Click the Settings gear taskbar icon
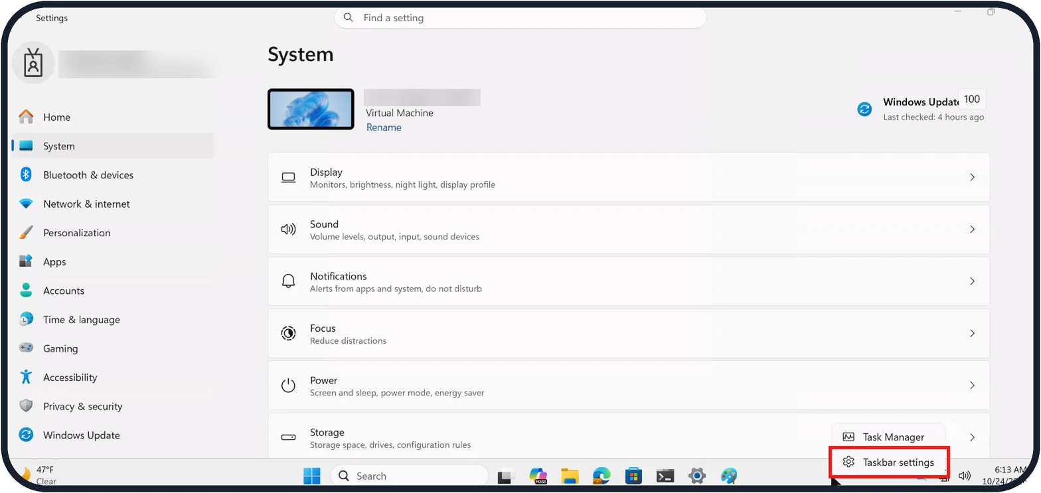 pyautogui.click(x=696, y=476)
